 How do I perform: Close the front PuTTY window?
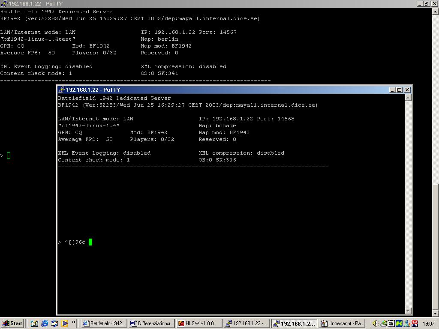[407, 90]
